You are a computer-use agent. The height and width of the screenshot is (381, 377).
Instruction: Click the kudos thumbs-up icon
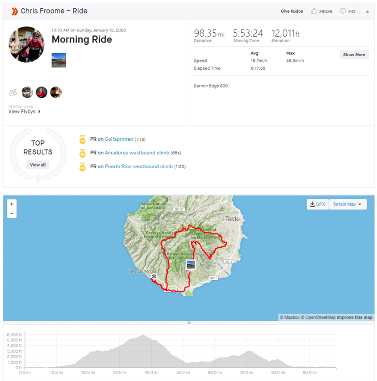coord(314,11)
